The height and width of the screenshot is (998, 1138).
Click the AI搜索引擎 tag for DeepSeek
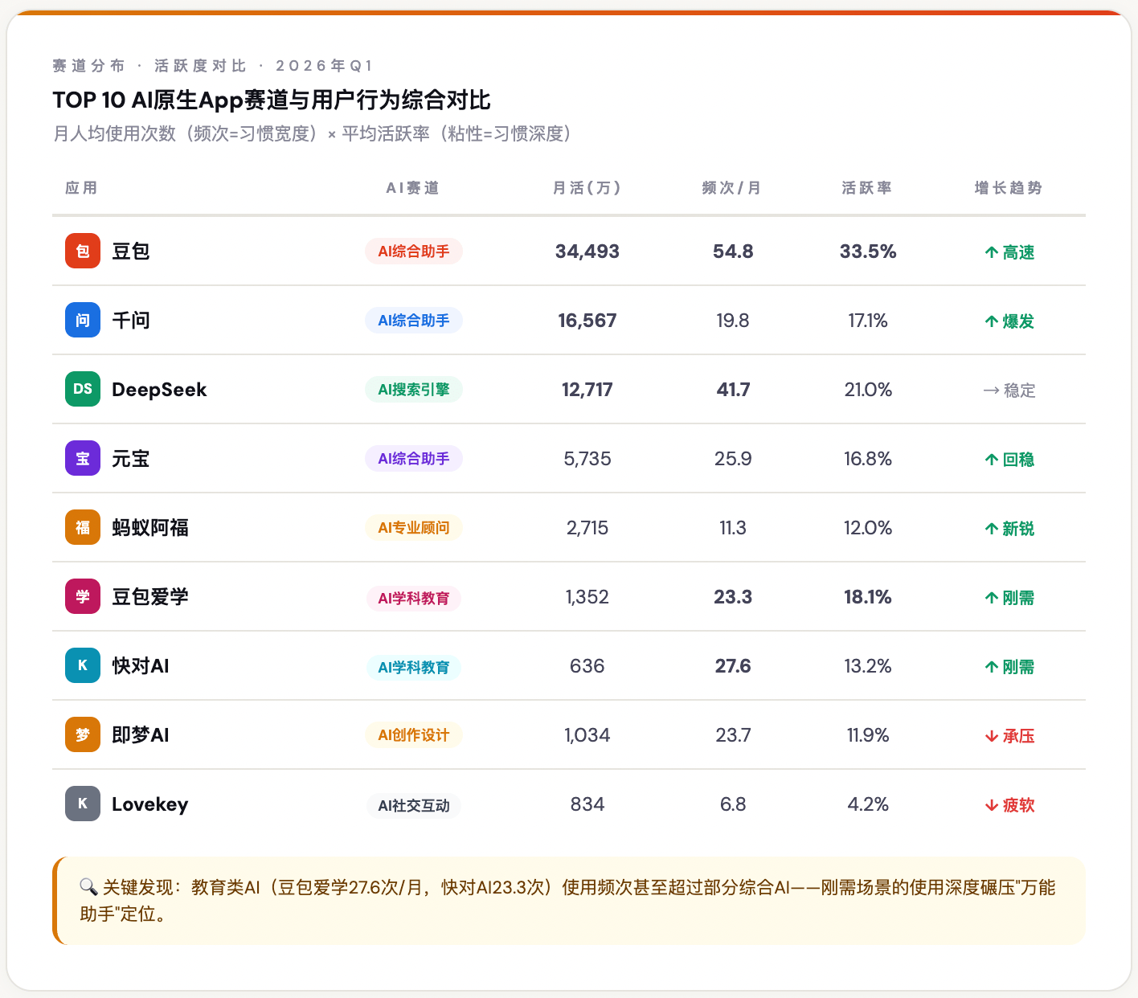414,390
